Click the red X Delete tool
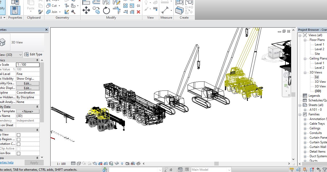Screen dimensions: 327x172 138,12
